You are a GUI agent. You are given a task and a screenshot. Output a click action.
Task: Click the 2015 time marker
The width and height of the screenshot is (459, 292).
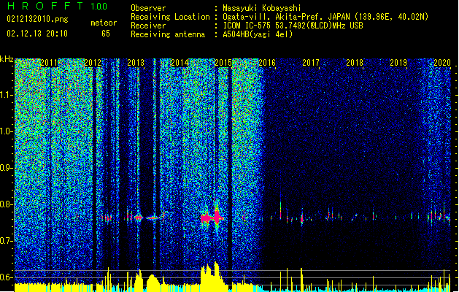coord(223,63)
